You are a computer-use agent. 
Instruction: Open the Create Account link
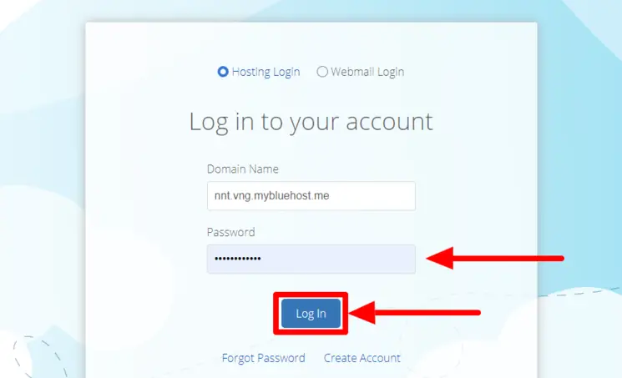(362, 358)
